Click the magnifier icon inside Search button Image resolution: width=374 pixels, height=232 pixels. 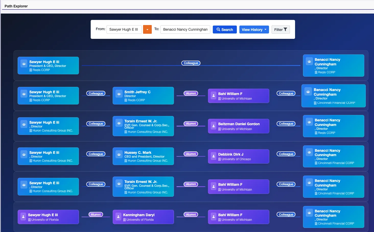pos(218,30)
